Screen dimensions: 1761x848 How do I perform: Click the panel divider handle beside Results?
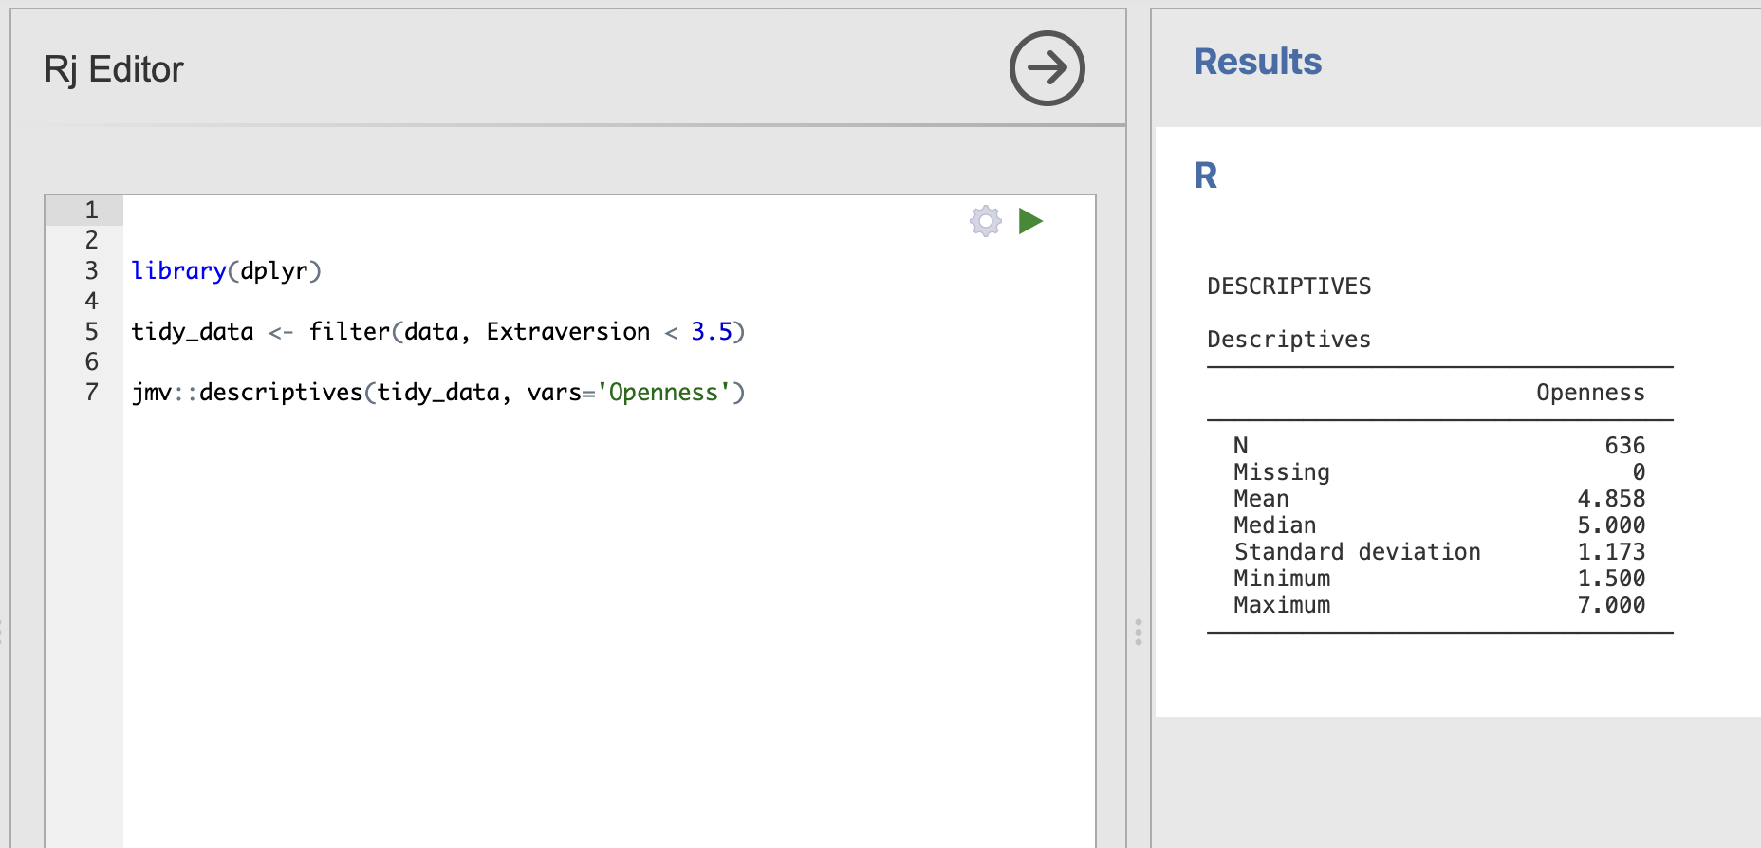tap(1139, 632)
